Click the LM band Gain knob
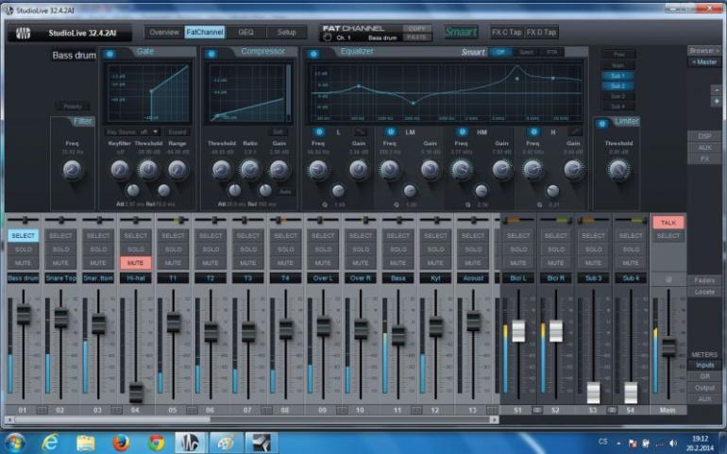The width and height of the screenshot is (727, 454). point(431,170)
